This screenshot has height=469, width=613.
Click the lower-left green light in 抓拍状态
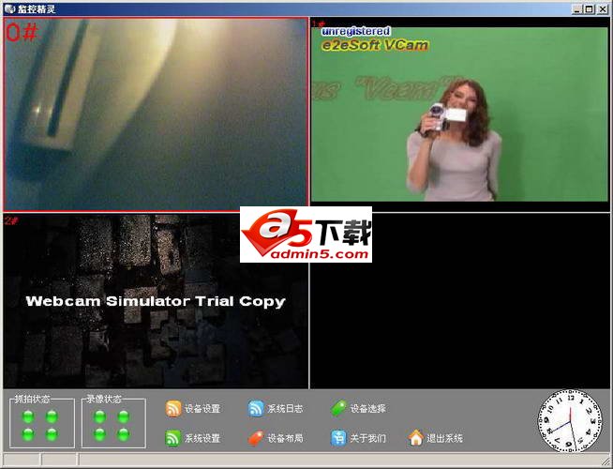tap(28, 434)
